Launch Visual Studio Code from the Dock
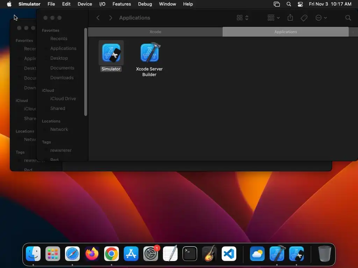Viewport: 358px width, 268px height. [229, 254]
